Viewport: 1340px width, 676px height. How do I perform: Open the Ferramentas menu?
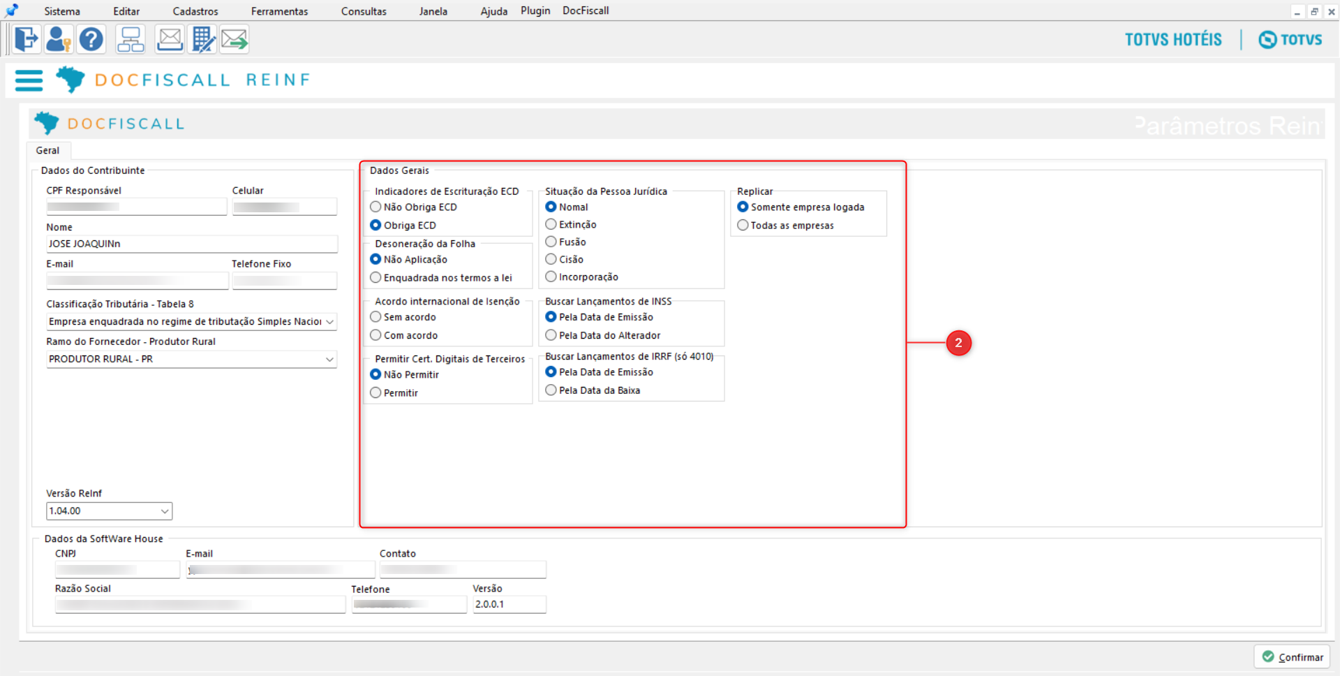(279, 11)
